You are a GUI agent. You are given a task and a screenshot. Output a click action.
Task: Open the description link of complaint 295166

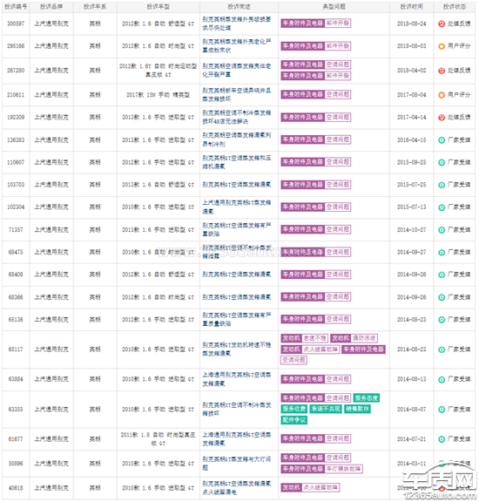point(237,46)
